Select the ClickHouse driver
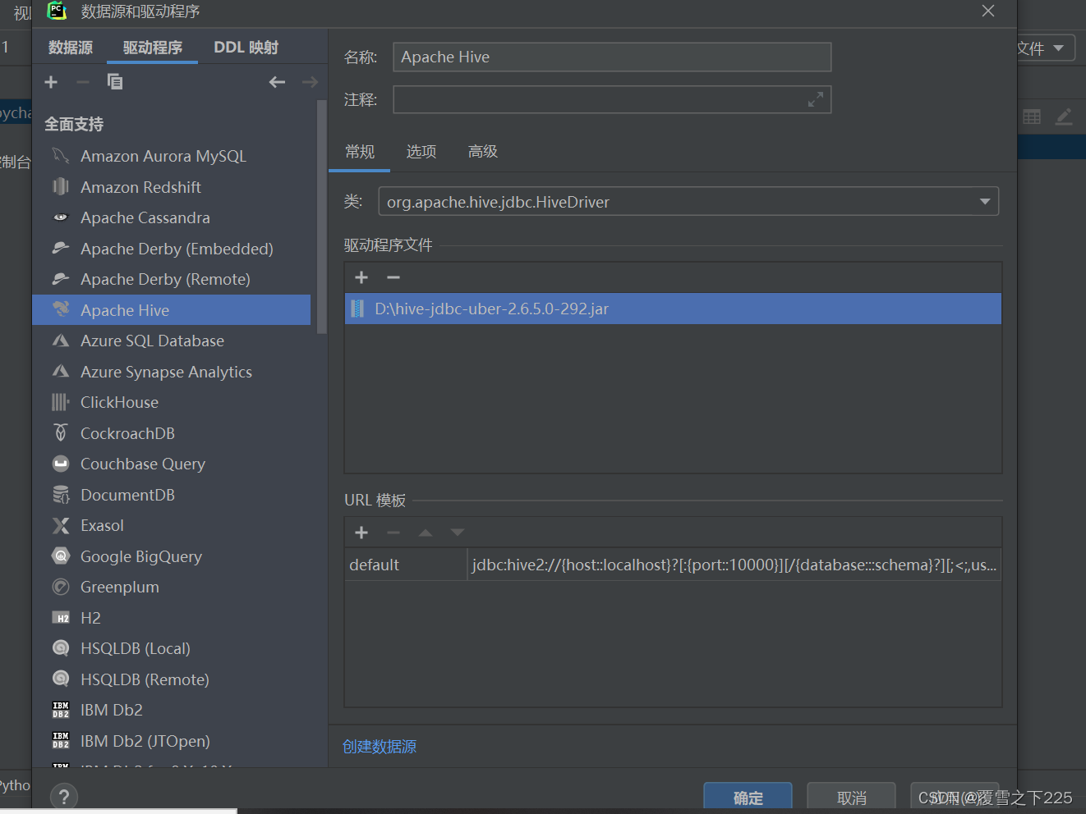Viewport: 1086px width, 814px height. pyautogui.click(x=171, y=402)
